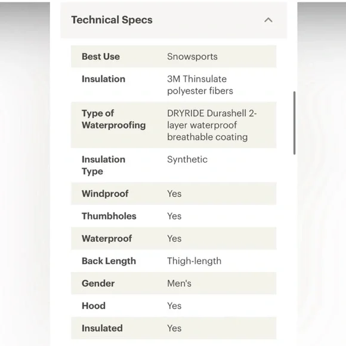Click the Technical Specs heading
This screenshot has height=346, width=346.
(112, 20)
